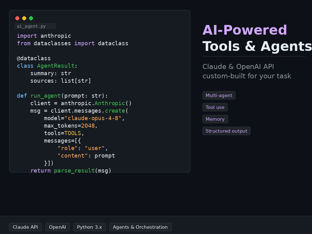Click the model="claude-opus-4-8" line
The width and height of the screenshot is (312, 234).
(84, 118)
